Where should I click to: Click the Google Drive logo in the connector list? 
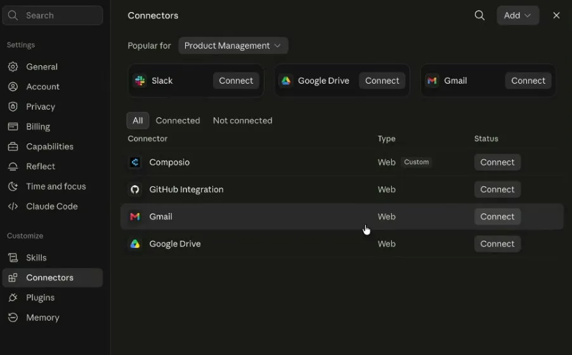(x=135, y=243)
